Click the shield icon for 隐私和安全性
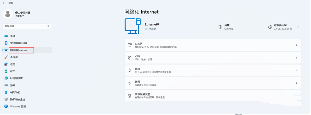The width and height of the screenshot is (311, 115). click(x=6, y=99)
